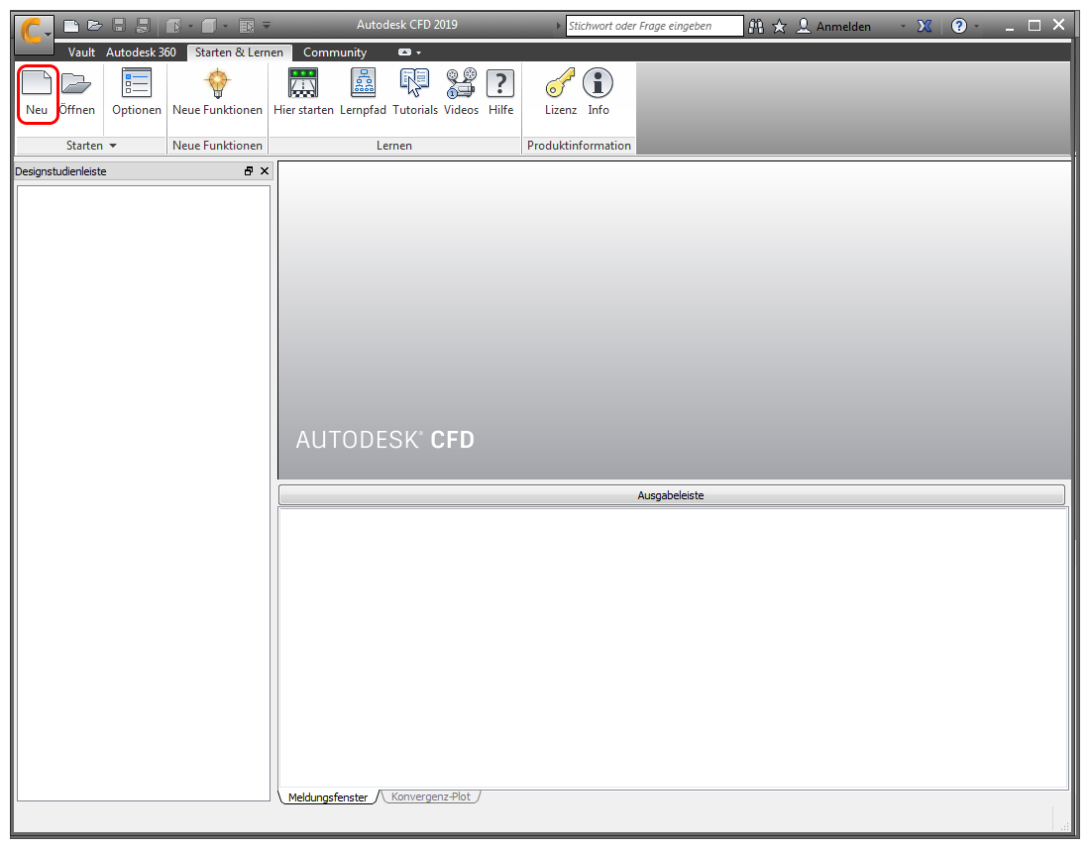Open the Lernpfad learning path
This screenshot has height=849, width=1090.
coord(363,92)
